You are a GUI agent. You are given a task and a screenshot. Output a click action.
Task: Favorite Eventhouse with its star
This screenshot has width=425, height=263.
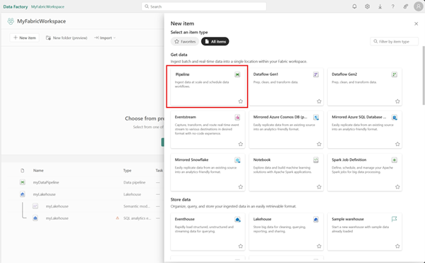tap(240, 246)
